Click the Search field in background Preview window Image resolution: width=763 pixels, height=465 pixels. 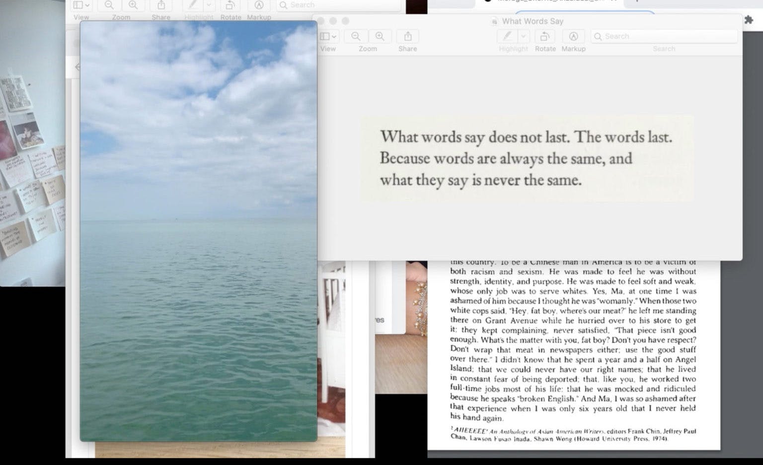click(x=338, y=5)
